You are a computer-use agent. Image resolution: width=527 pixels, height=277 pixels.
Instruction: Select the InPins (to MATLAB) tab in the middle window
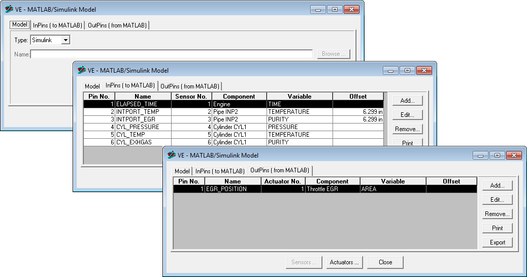tap(130, 85)
